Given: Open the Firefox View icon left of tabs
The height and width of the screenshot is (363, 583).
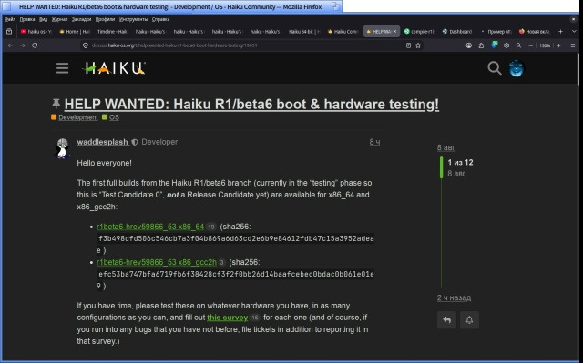Looking at the screenshot, I should coord(9,32).
